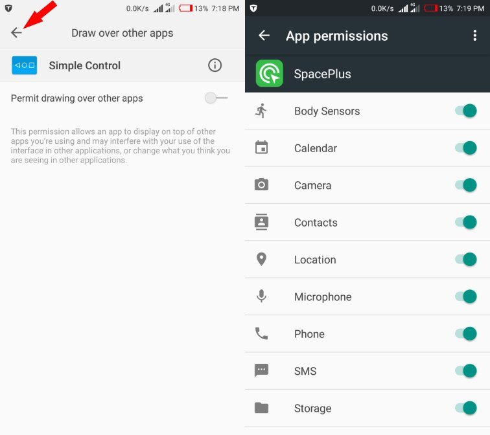Select the Location permission label
The height and width of the screenshot is (435, 490).
pos(315,260)
